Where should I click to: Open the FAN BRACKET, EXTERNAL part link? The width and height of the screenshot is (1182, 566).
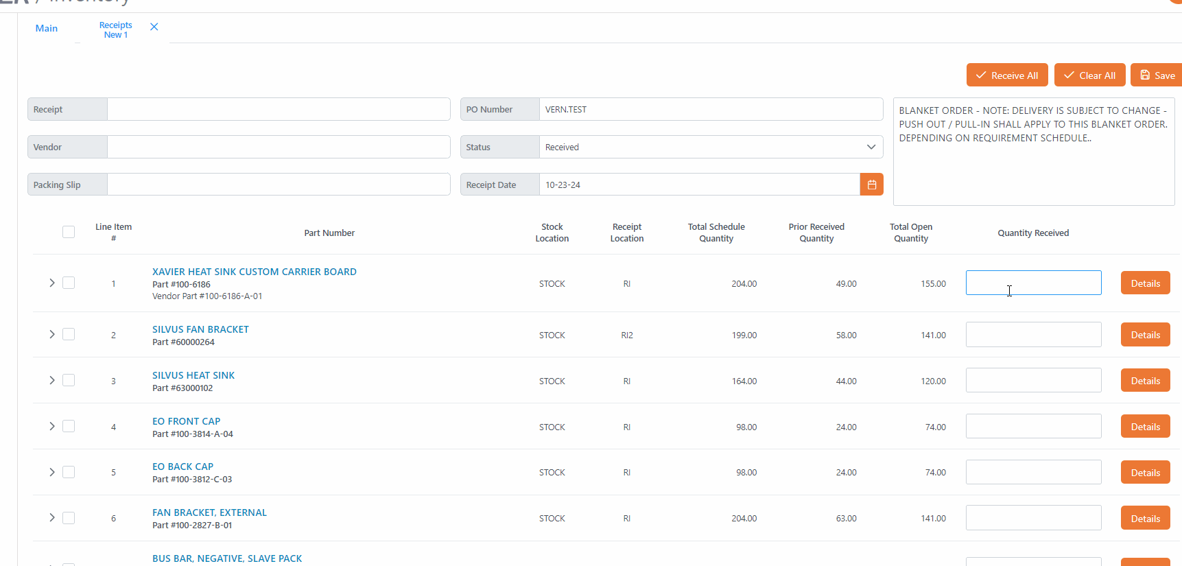coord(209,512)
